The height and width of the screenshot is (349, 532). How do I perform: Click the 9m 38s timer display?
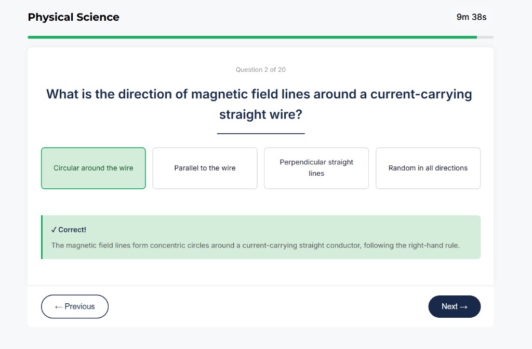coord(471,17)
